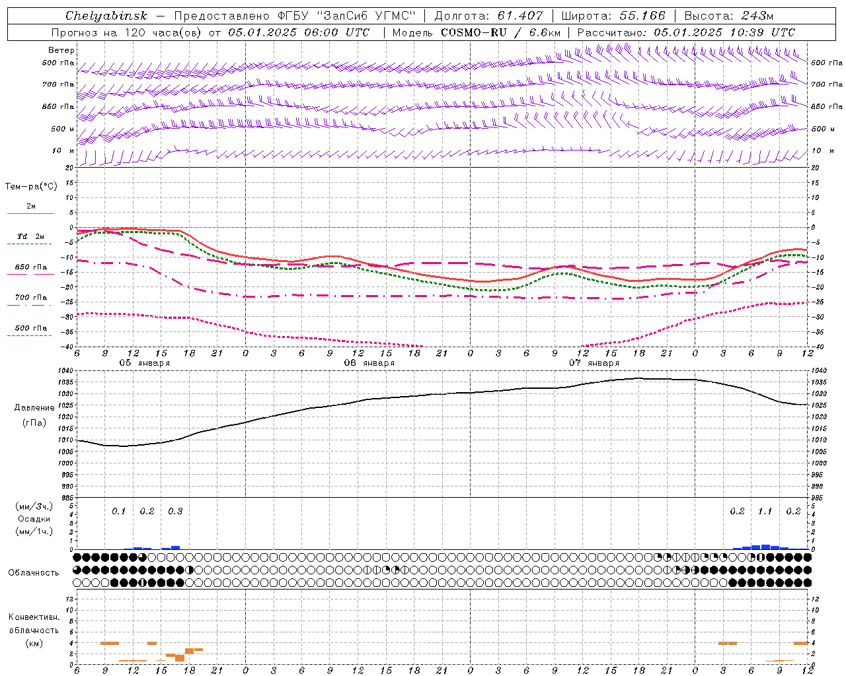The width and height of the screenshot is (846, 676).
Task: Click the Ветер wind panel label
Action: [x=61, y=50]
